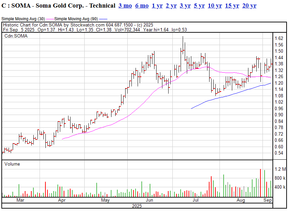
Task: Click the "Cl=1.38" close value
Action: click(x=104, y=30)
